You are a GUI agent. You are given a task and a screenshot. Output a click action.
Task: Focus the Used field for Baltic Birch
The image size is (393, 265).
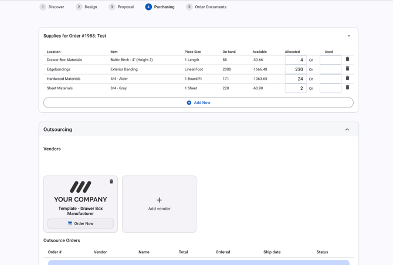tap(331, 60)
